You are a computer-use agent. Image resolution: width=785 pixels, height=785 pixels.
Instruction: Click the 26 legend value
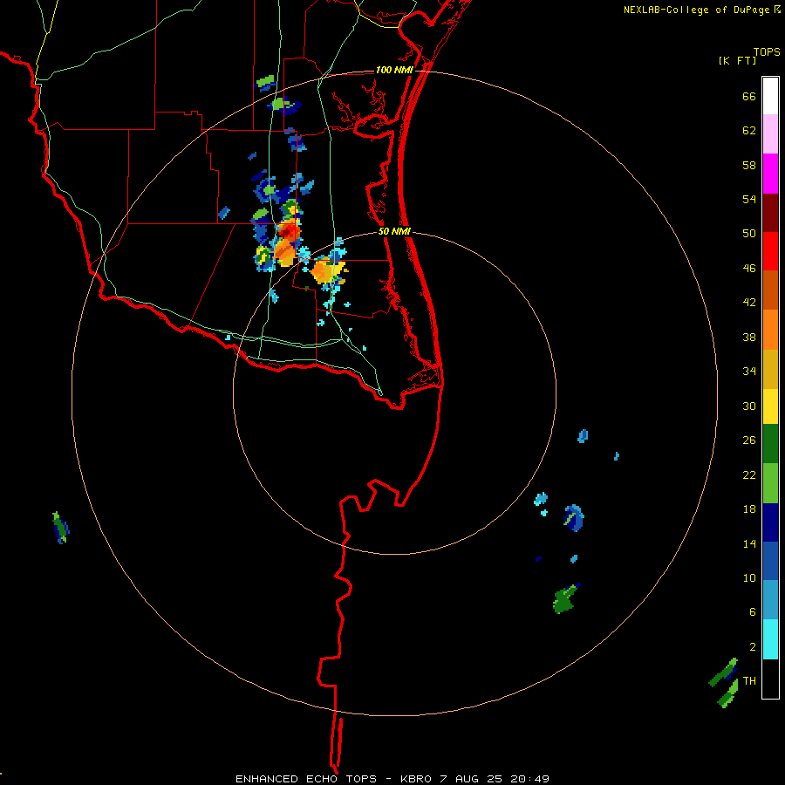point(749,440)
